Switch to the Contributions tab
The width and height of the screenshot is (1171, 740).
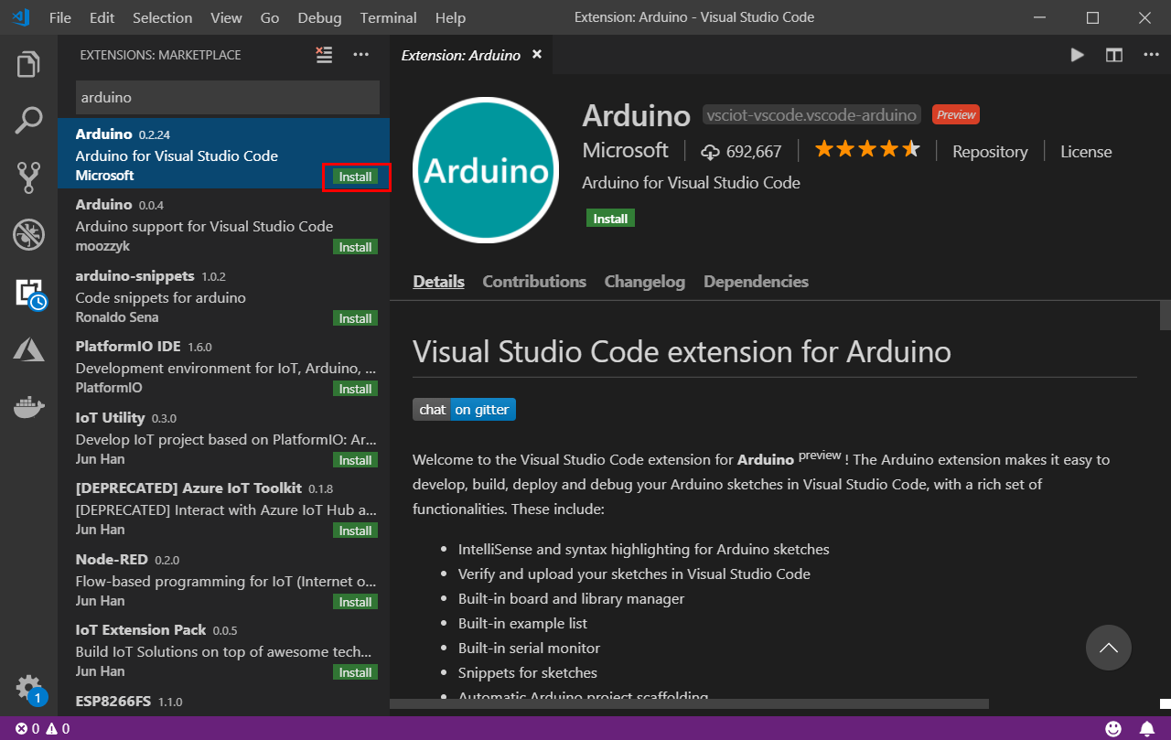coord(534,282)
